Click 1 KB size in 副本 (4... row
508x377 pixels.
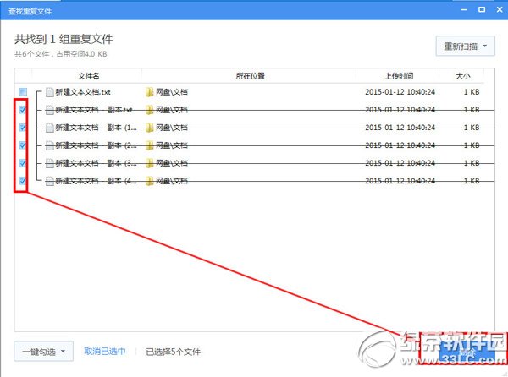[x=472, y=181]
